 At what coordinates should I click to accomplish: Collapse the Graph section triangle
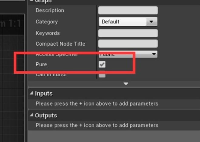coord(32,1)
